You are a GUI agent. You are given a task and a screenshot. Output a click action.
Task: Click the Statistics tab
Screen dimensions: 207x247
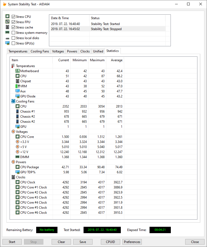coord(113,51)
